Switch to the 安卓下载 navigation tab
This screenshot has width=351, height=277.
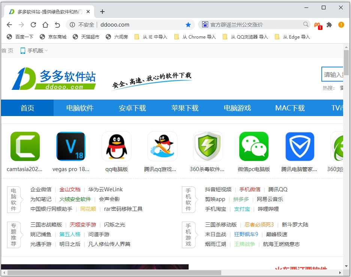[x=132, y=108]
